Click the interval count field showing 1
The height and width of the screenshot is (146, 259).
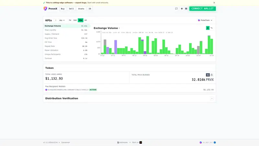click(56, 20)
